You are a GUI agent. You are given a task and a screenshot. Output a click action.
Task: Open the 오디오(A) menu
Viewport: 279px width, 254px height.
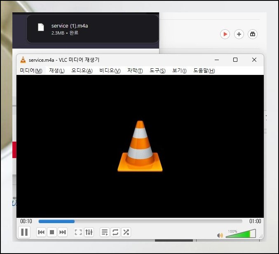coord(82,70)
